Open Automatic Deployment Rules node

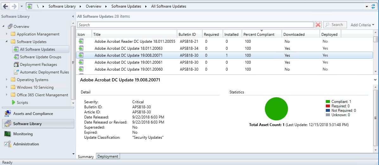tap(44, 72)
